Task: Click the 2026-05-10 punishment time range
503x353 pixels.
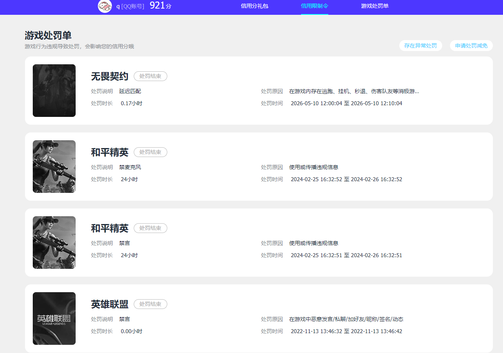Action: click(347, 103)
